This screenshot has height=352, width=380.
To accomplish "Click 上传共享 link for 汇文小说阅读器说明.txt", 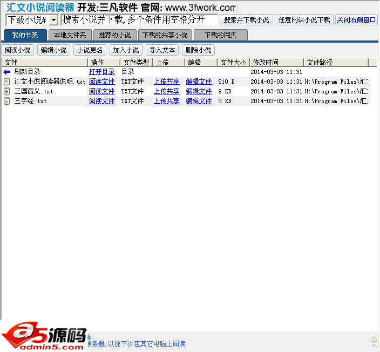I will [x=167, y=82].
